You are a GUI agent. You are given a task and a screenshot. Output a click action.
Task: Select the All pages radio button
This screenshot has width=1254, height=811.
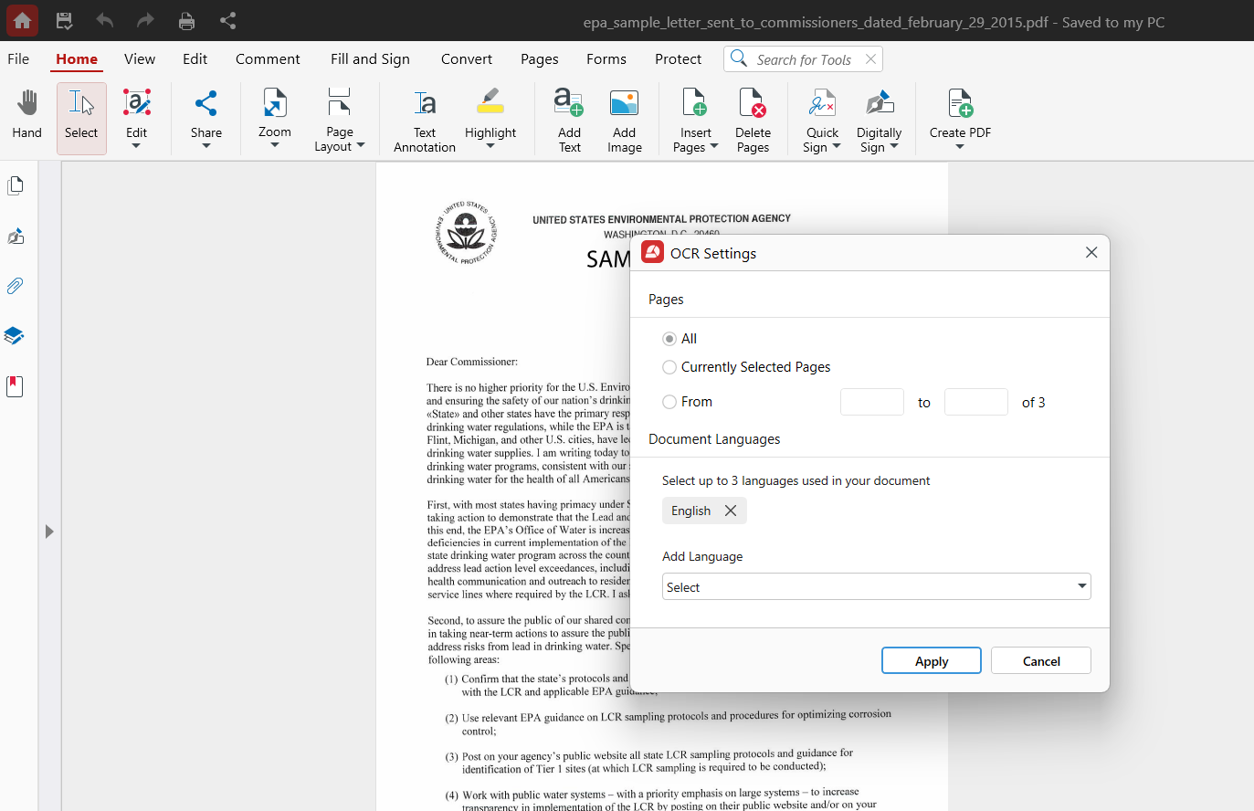point(669,339)
